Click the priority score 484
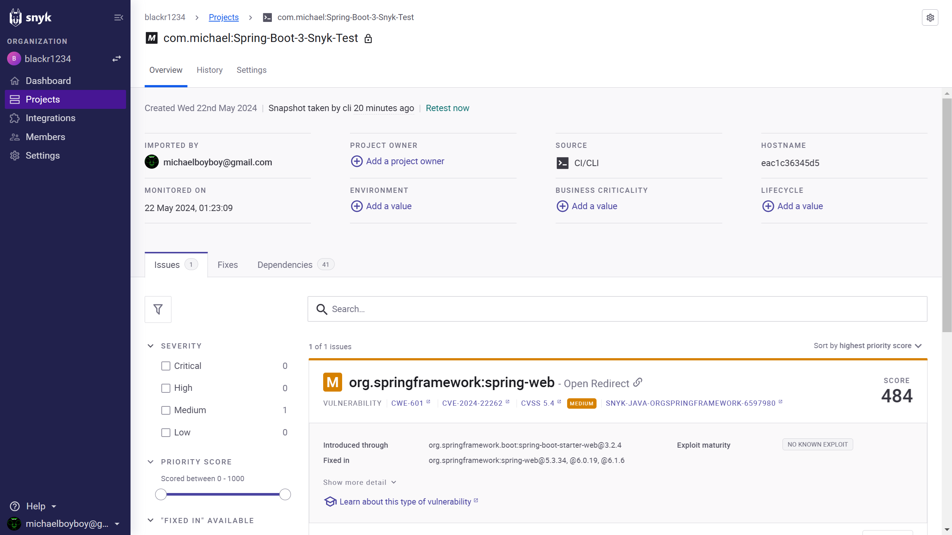This screenshot has width=952, height=535. (x=897, y=396)
